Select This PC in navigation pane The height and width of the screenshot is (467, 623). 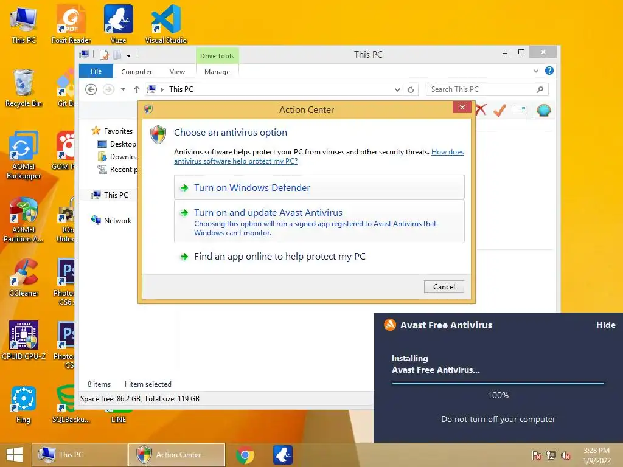110,195
